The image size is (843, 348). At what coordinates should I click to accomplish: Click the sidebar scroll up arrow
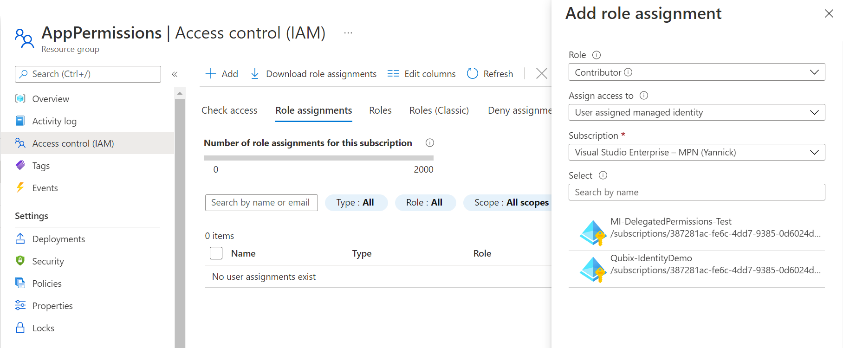pos(180,93)
